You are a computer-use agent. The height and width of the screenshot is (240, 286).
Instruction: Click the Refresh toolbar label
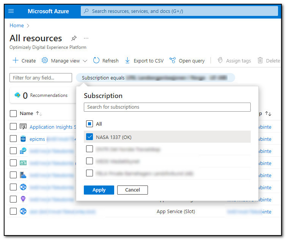110,61
